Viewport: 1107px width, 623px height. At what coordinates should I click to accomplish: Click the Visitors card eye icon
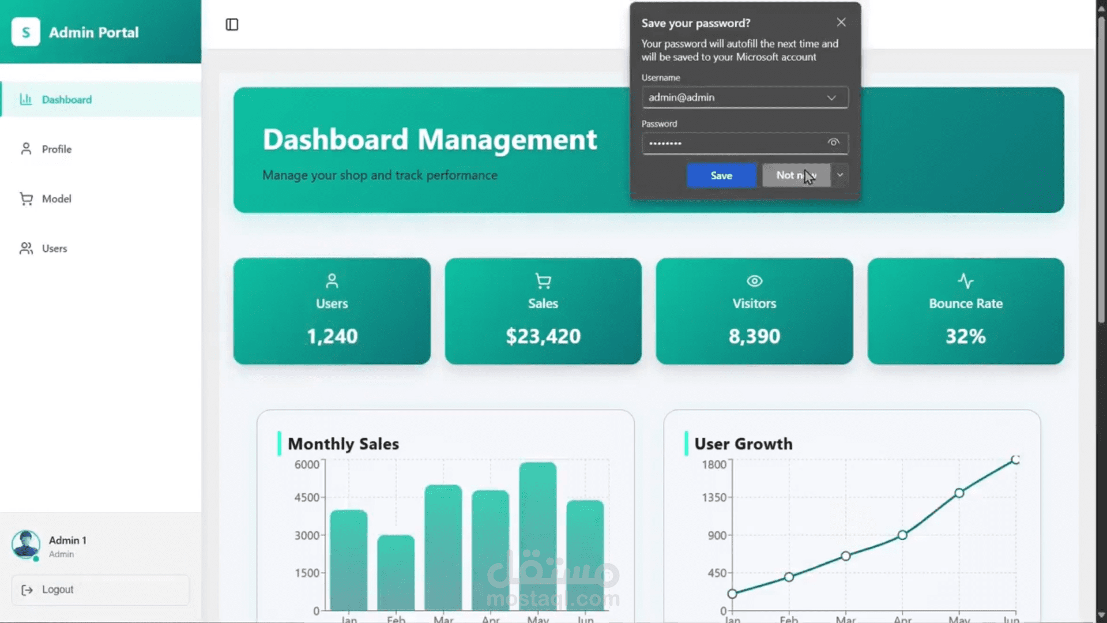pyautogui.click(x=754, y=281)
